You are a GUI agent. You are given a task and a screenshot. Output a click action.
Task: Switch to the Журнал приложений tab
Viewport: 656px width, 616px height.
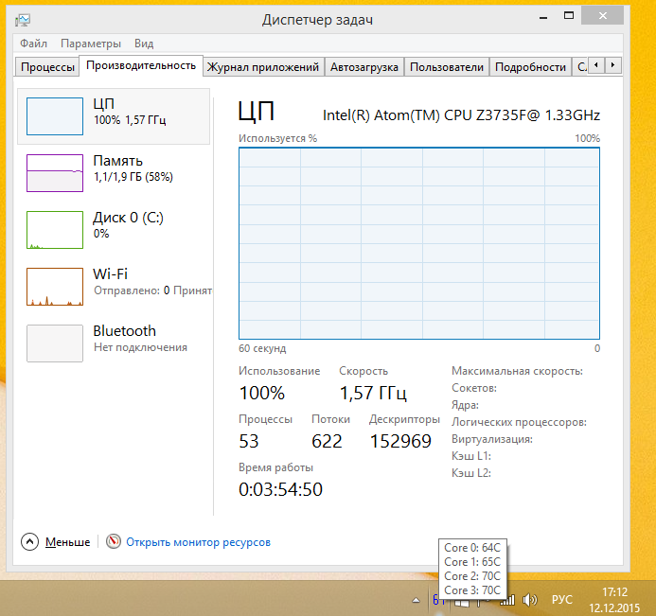(x=263, y=67)
